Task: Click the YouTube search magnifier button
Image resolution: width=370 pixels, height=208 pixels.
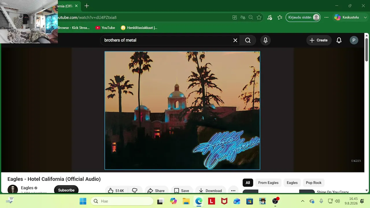Action: tap(248, 40)
